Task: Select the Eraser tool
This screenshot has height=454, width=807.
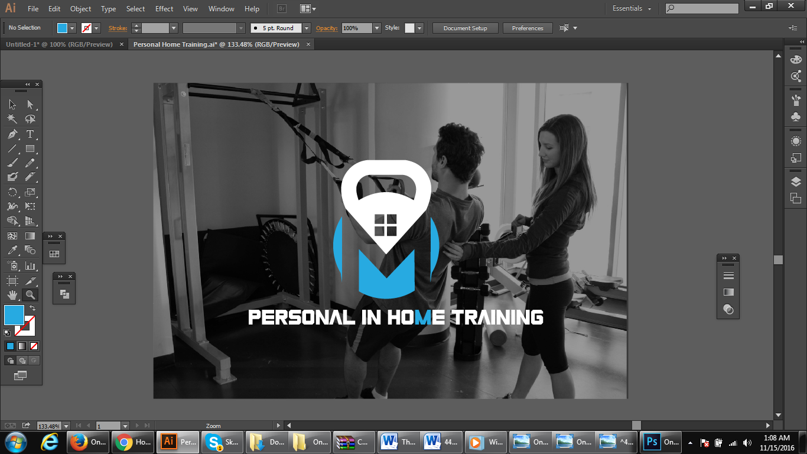Action: (30, 177)
